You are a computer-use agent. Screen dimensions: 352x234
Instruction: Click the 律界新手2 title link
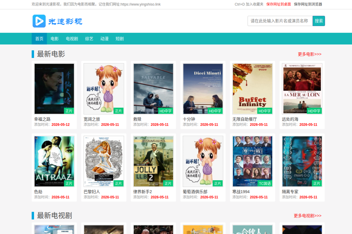point(142,192)
